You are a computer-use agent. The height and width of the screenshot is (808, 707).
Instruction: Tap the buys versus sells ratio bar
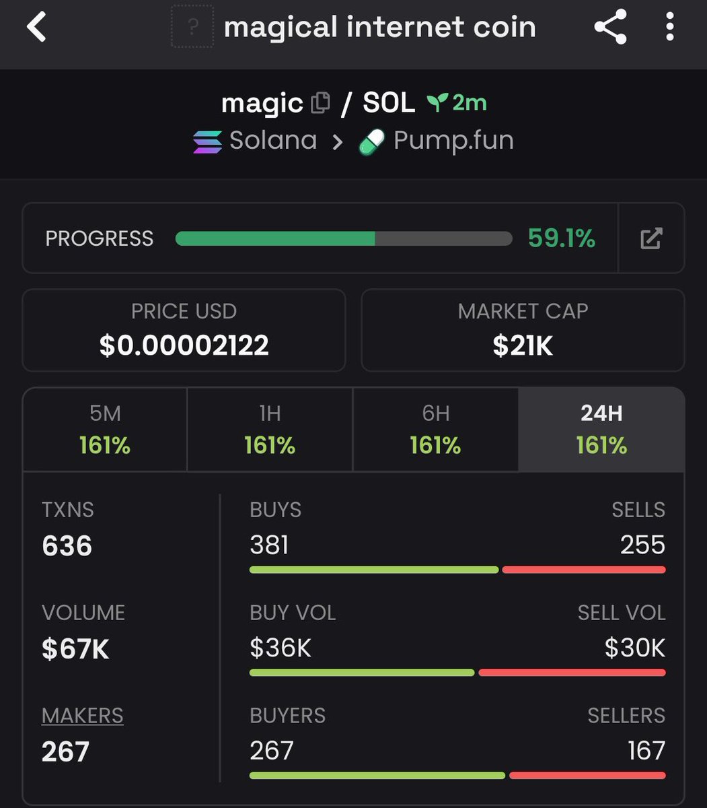(457, 570)
